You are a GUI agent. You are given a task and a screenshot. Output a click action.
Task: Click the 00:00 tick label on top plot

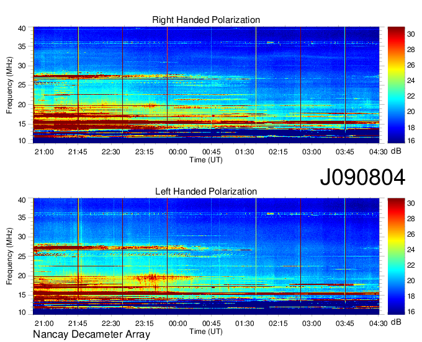[x=178, y=152]
